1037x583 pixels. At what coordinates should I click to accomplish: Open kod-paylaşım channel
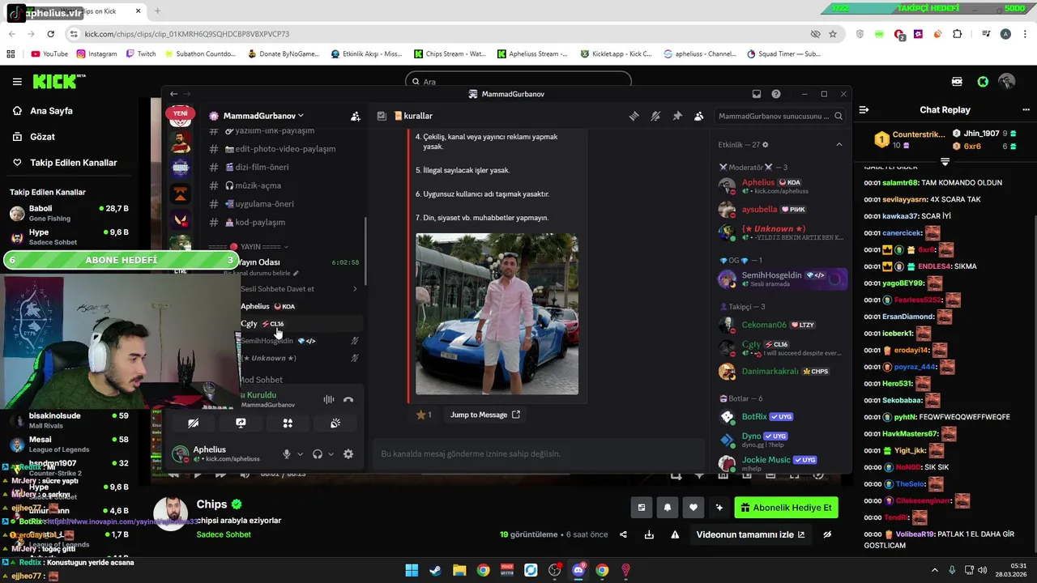click(x=247, y=222)
